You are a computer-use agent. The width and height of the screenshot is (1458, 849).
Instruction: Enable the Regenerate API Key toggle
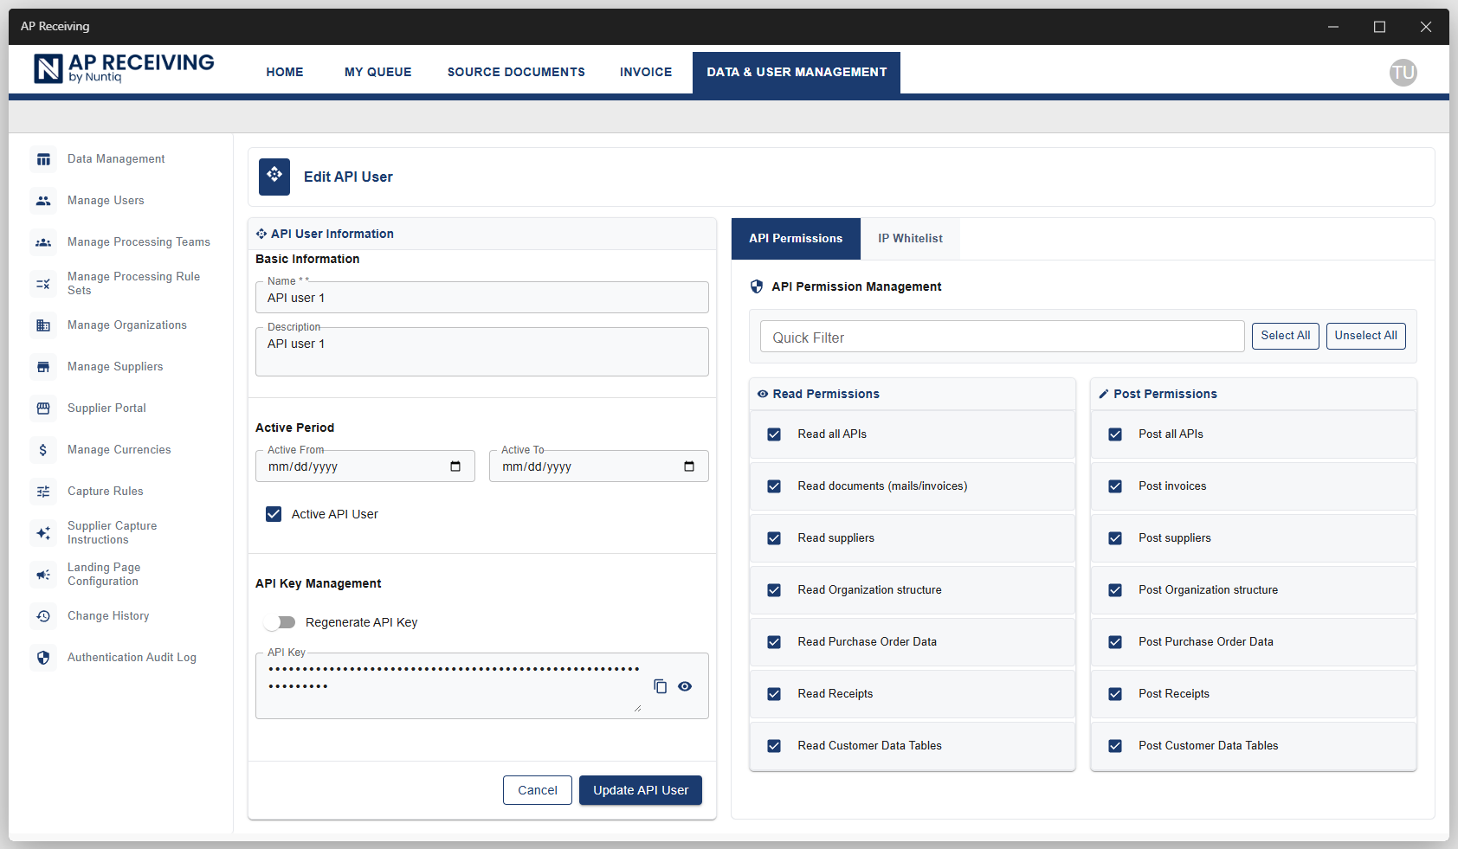[280, 622]
